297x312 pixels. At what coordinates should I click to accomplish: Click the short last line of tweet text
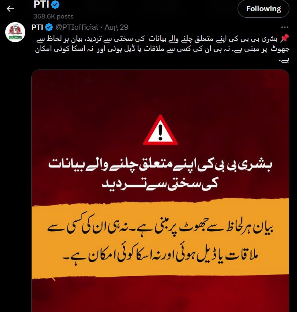[284, 60]
